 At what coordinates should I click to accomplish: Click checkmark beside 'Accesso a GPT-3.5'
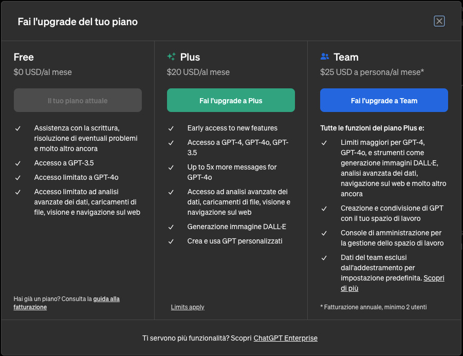tap(18, 163)
